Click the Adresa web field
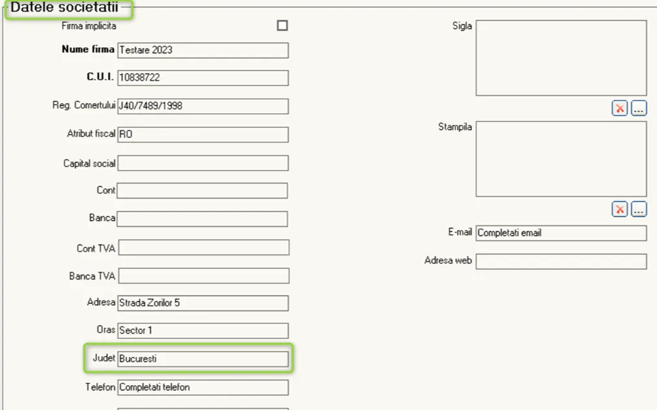The height and width of the screenshot is (410, 657). (x=561, y=261)
